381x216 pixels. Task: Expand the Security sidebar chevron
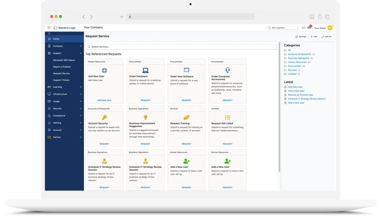81,109
